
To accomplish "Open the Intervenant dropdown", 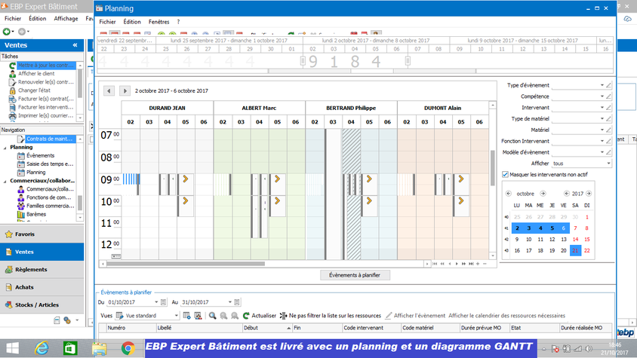I will click(602, 108).
